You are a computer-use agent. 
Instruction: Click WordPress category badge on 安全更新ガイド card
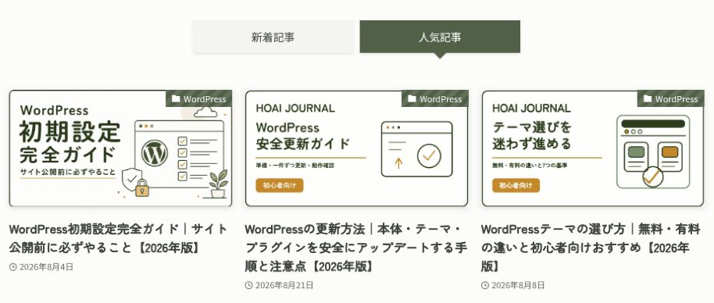435,98
